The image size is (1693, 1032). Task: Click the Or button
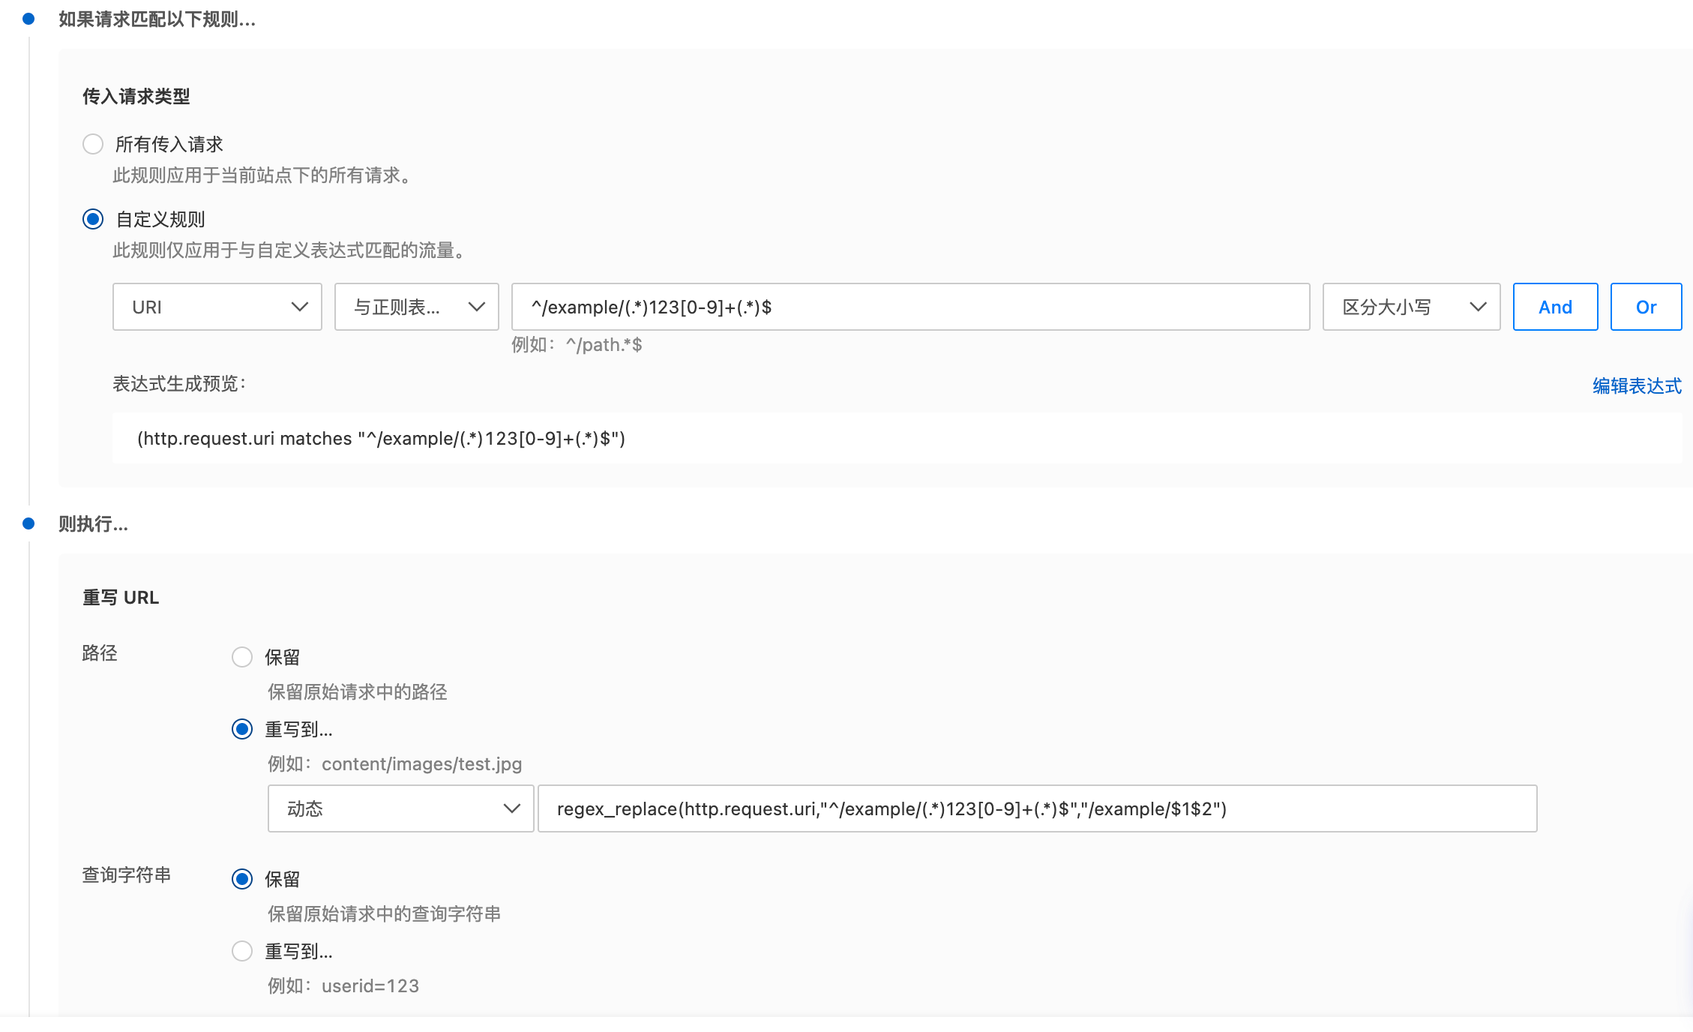(x=1646, y=307)
